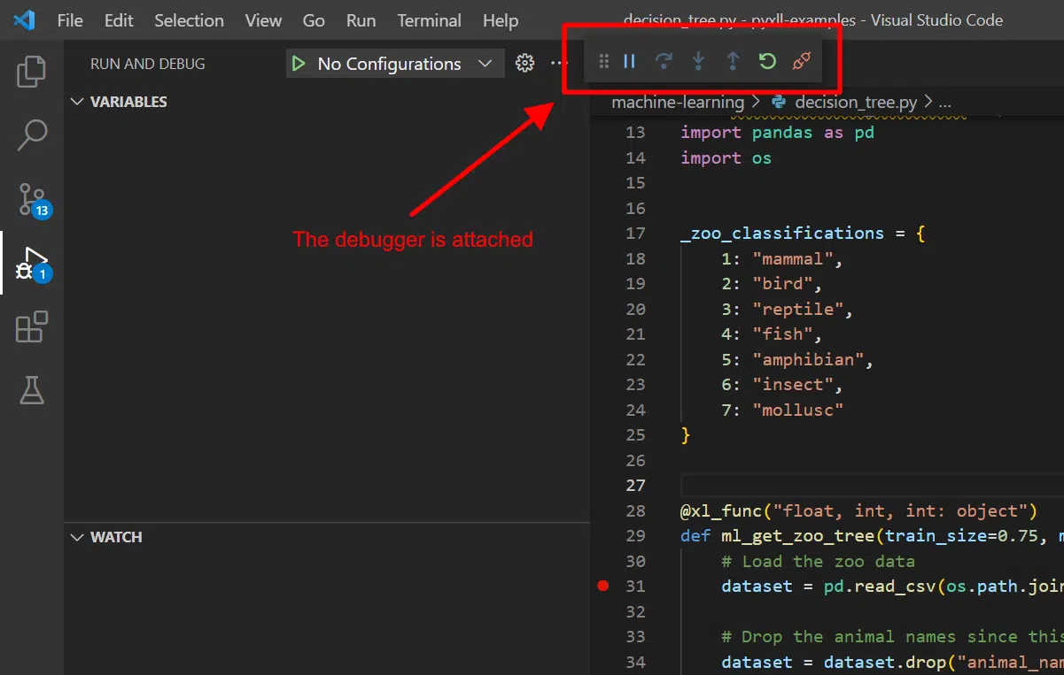The height and width of the screenshot is (675, 1064).
Task: Disconnect the debugger
Action: click(801, 61)
